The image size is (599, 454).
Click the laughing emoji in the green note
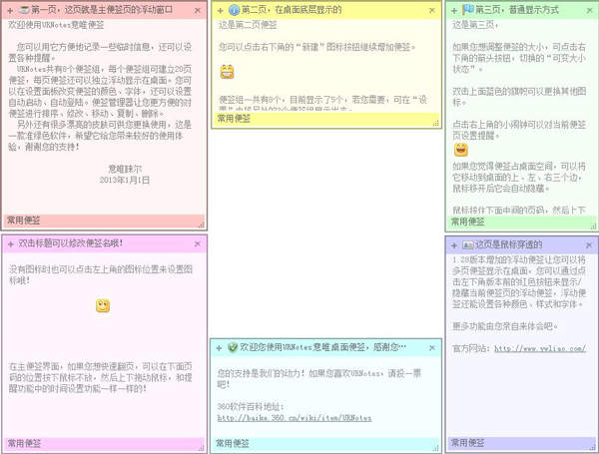pos(460,150)
